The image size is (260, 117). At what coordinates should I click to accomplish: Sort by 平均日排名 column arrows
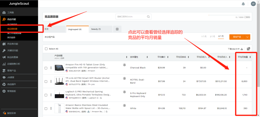coord(188,57)
